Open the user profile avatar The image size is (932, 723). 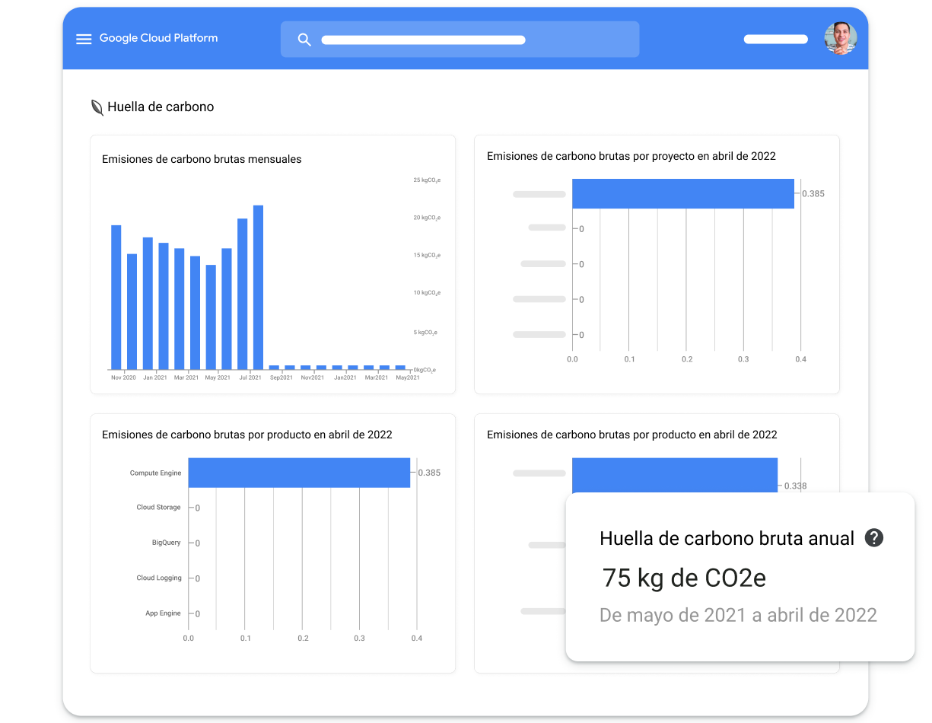(x=841, y=38)
